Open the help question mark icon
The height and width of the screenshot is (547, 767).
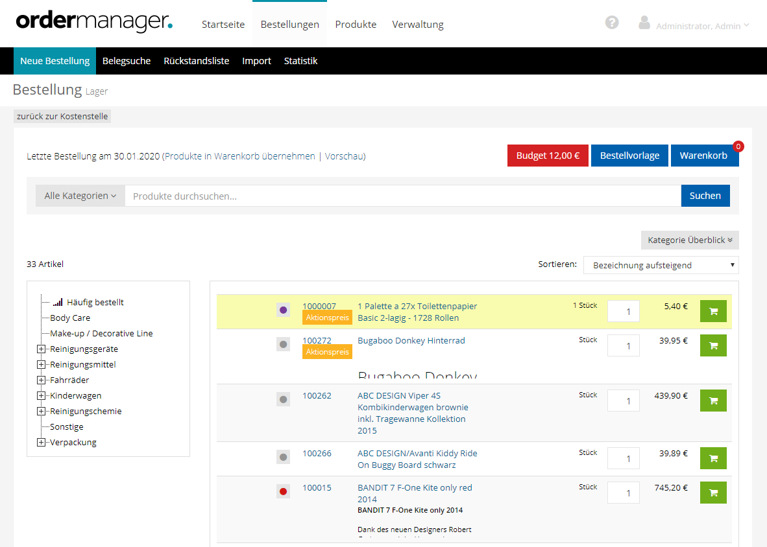611,23
